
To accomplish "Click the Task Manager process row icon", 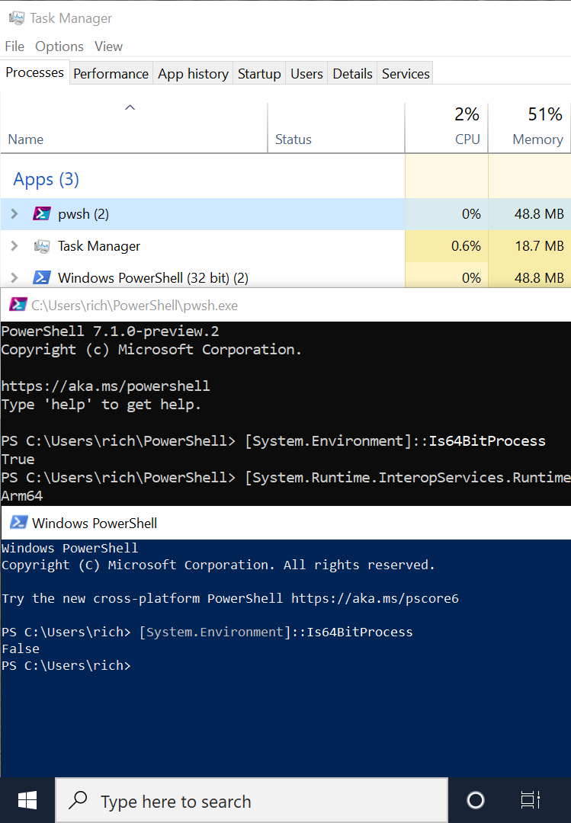I will pos(42,246).
